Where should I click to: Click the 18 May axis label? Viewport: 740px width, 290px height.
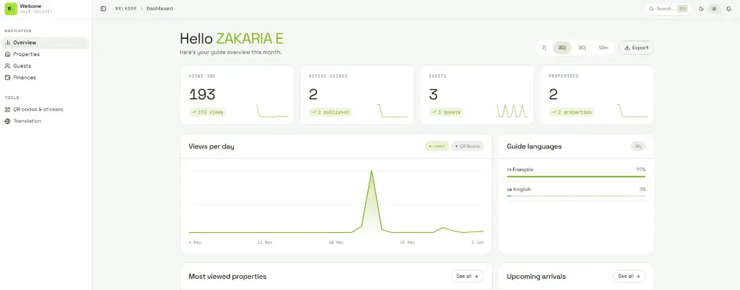coord(336,243)
